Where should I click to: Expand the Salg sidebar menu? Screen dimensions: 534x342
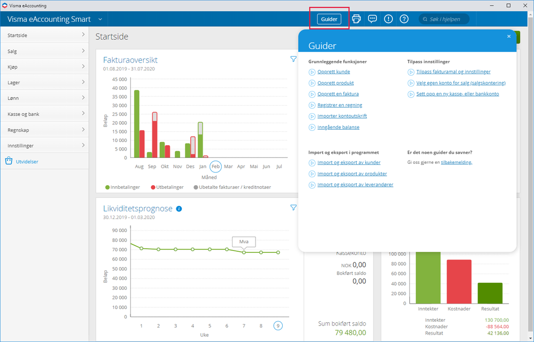click(44, 51)
